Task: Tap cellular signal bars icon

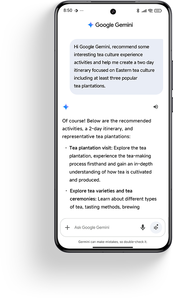Action: [144, 11]
